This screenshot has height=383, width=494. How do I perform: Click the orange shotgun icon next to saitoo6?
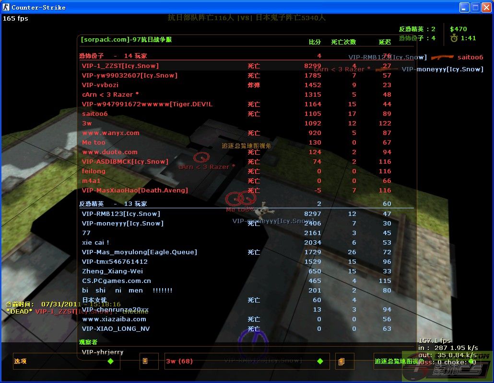pos(442,57)
